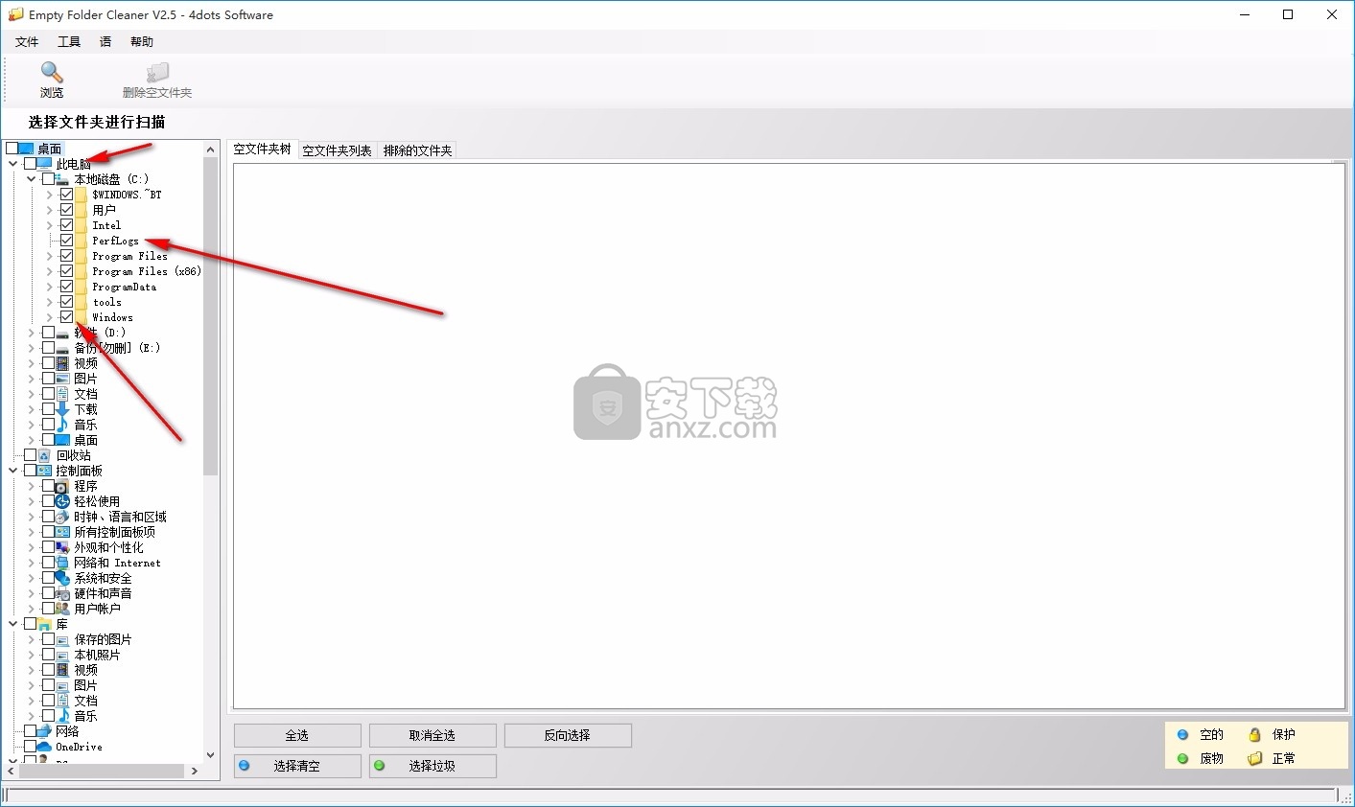Click the 网络和 Internet icon
This screenshot has height=807, width=1355.
(x=62, y=563)
